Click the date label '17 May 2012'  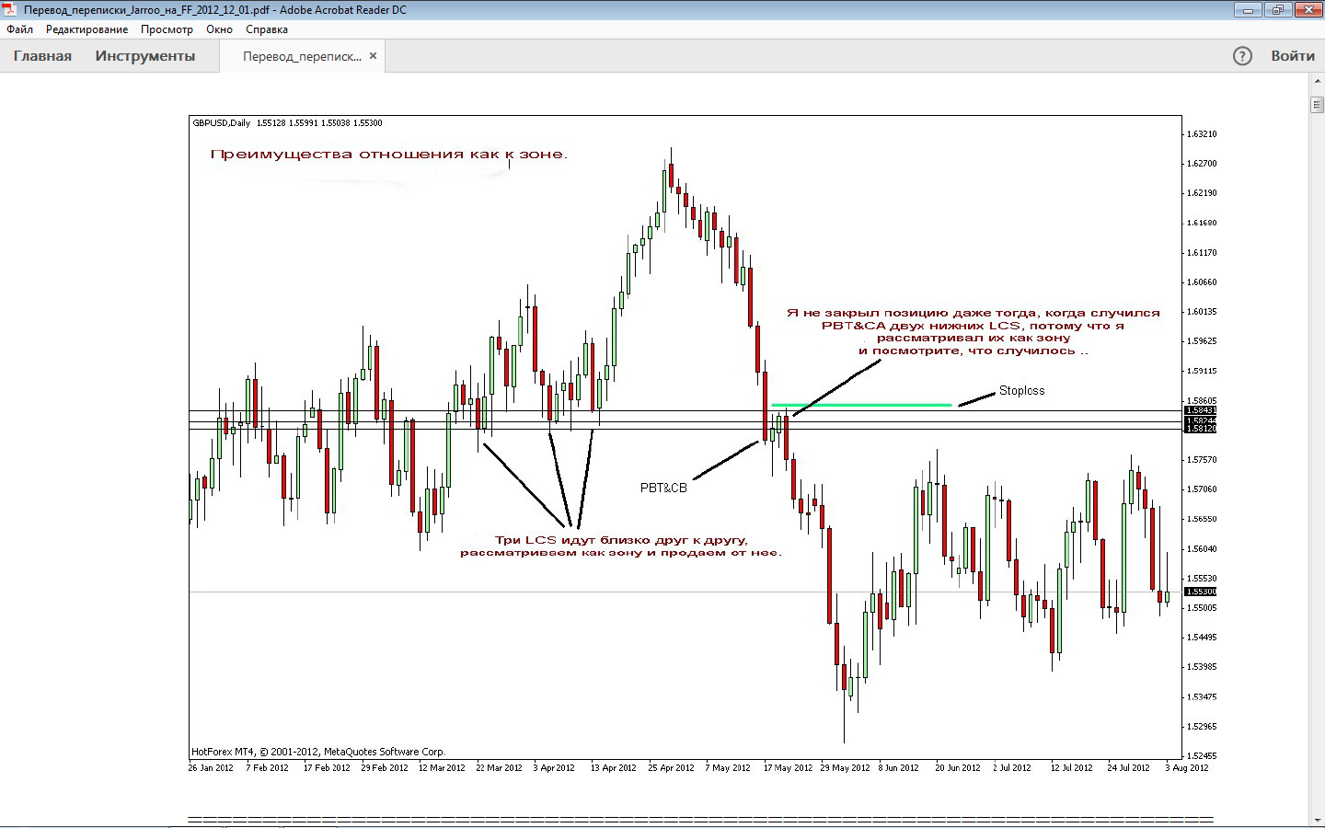pos(788,767)
